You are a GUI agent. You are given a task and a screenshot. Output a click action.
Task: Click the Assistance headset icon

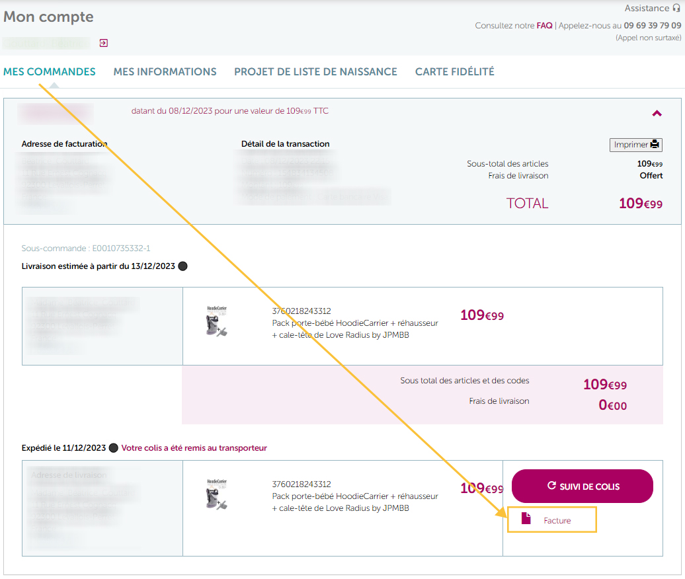click(x=676, y=8)
